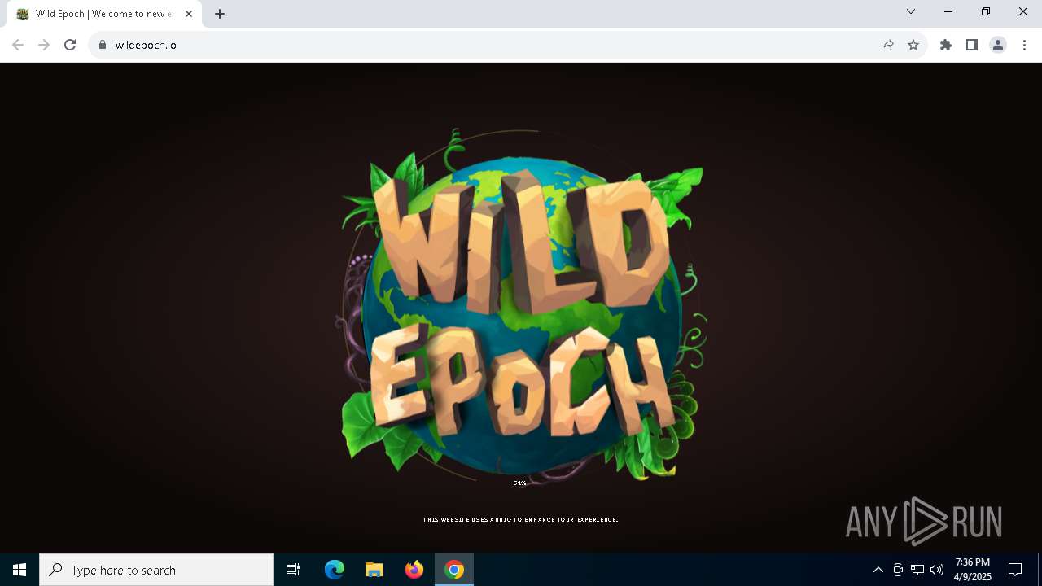Open the clock and calendar

[973, 570]
